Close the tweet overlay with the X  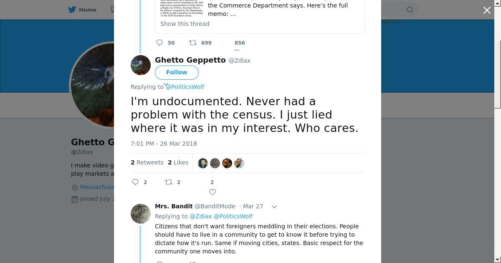coord(487,10)
